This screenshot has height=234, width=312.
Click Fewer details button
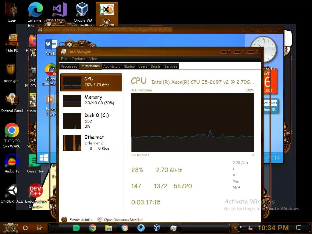tap(77, 219)
